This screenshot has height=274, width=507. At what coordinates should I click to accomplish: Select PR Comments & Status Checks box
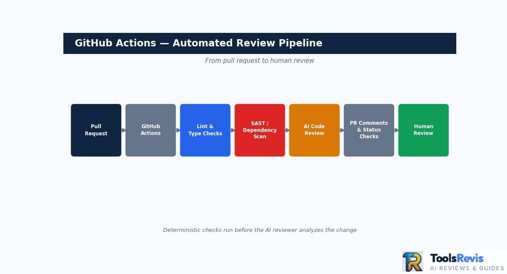(369, 130)
